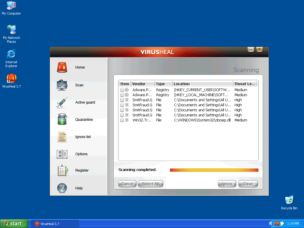Click the Ignore list notepad icon
The width and height of the screenshot is (304, 228).
pos(62,137)
